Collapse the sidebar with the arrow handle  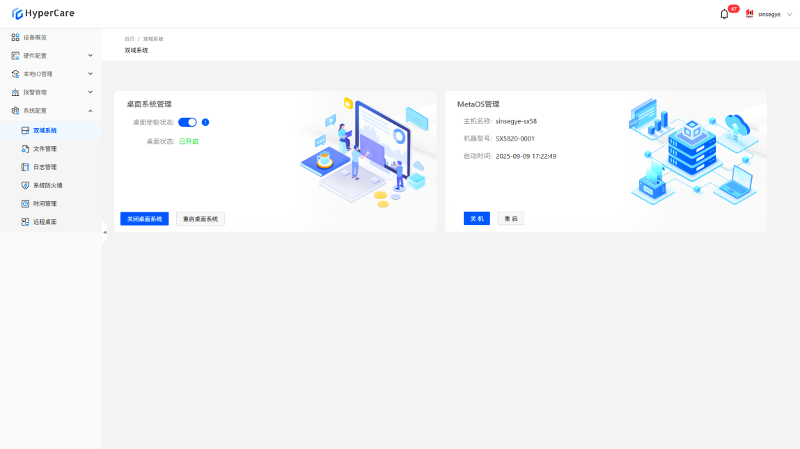click(104, 232)
